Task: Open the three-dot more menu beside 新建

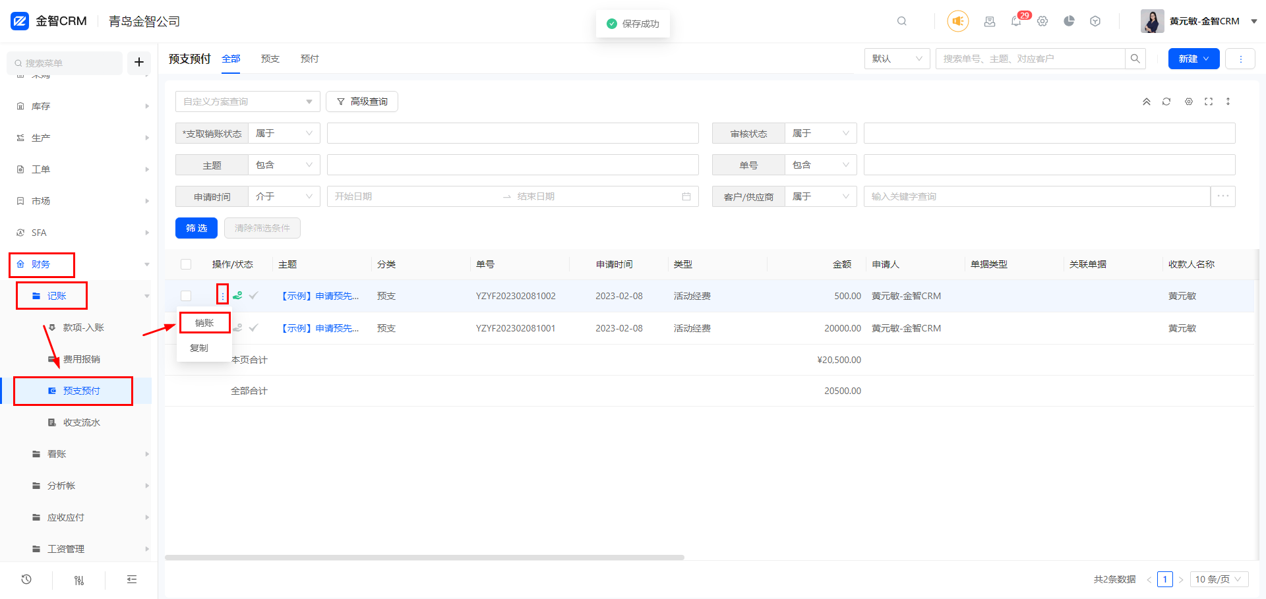Action: pos(1240,59)
